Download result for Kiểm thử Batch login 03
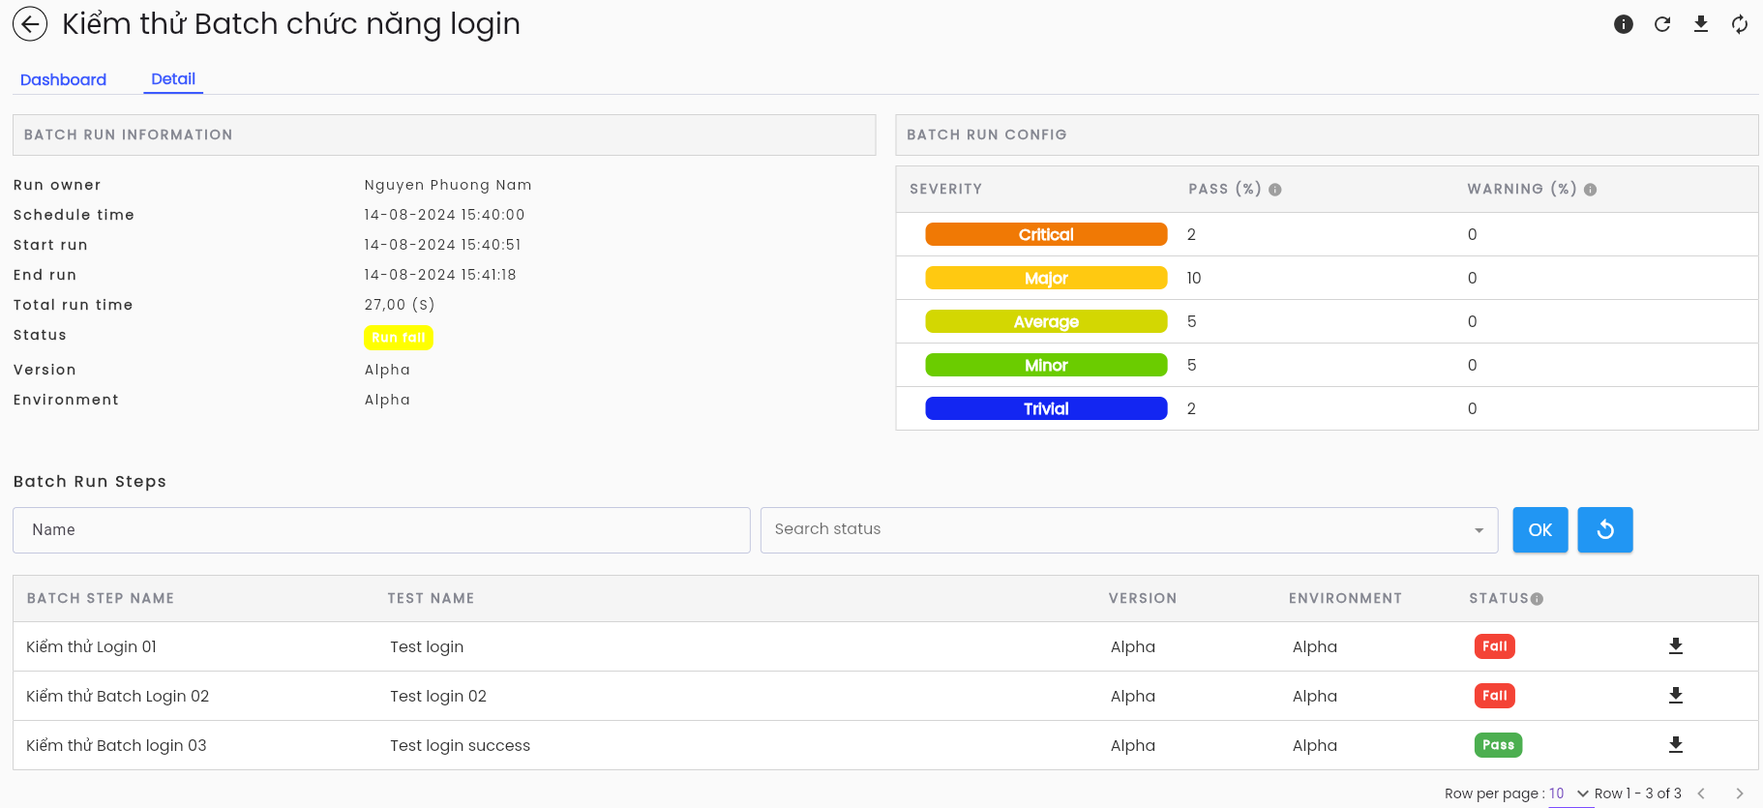 click(1676, 745)
